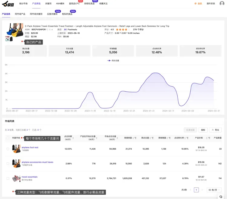Click the previous page arrow in pagination
The height and width of the screenshot is (199, 227).
pyautogui.click(x=190, y=190)
